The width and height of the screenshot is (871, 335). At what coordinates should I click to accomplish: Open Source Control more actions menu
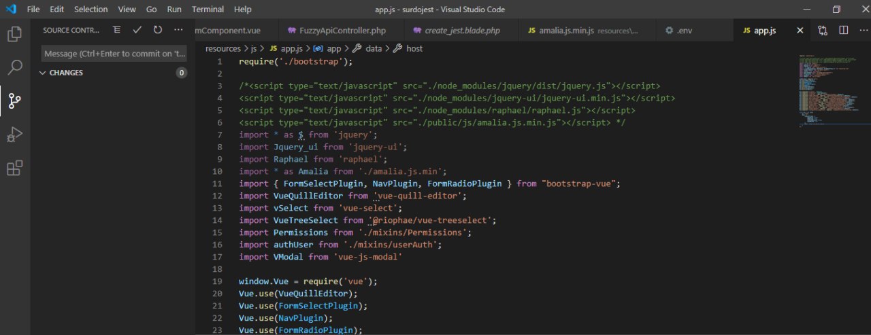pyautogui.click(x=178, y=30)
